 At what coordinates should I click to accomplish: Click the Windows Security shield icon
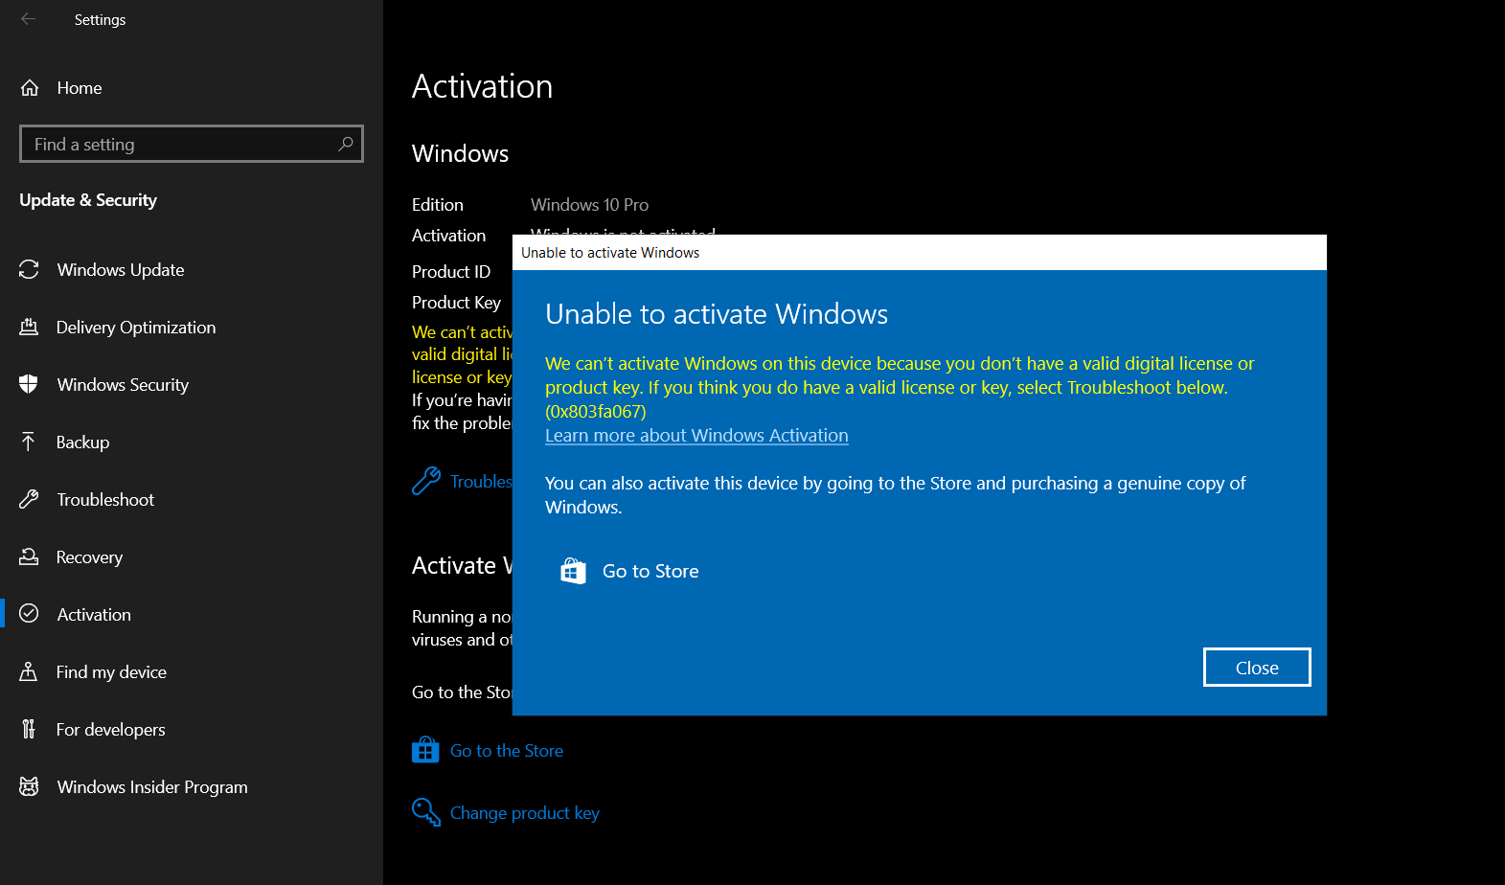click(29, 385)
